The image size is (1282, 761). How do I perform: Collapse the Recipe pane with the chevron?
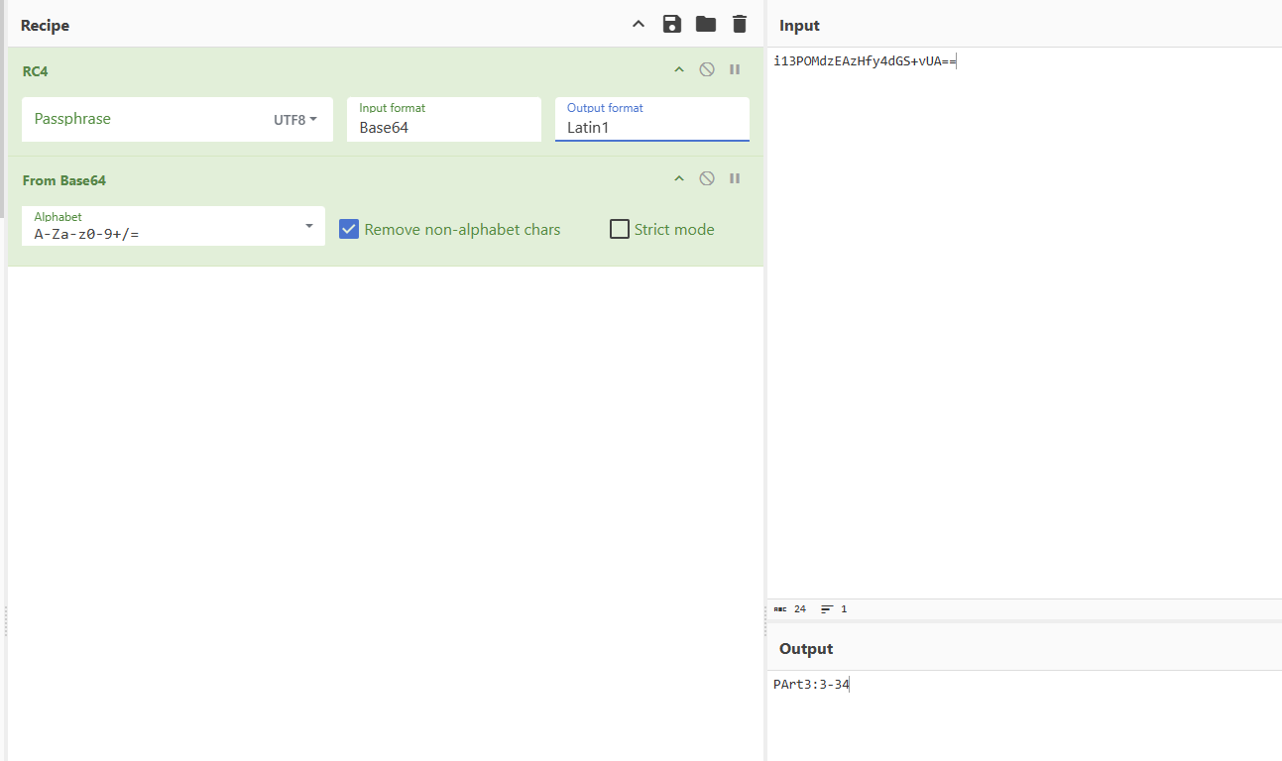click(x=639, y=25)
